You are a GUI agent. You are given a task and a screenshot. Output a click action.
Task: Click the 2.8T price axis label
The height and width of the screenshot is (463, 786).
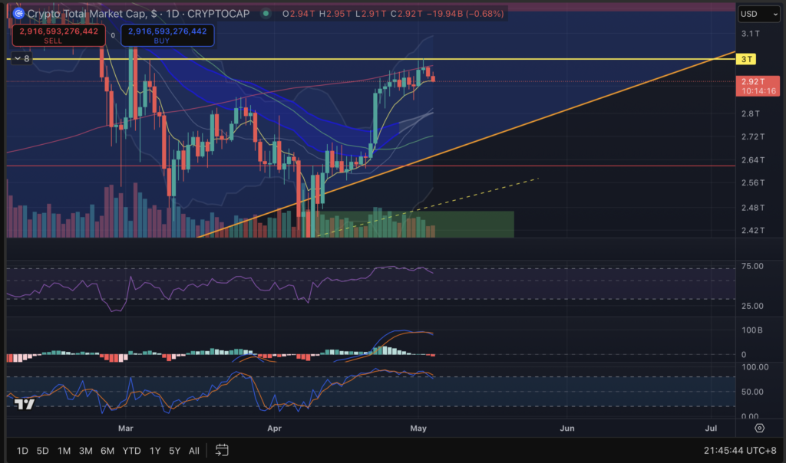pos(751,113)
